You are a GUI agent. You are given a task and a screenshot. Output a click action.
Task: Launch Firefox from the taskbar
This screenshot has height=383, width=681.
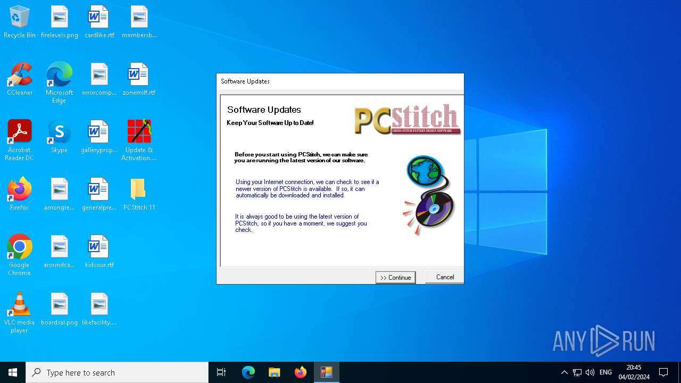click(x=301, y=372)
